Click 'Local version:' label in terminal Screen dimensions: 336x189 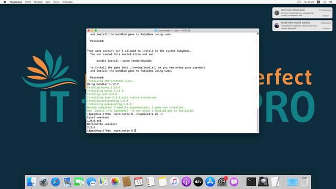[98, 118]
